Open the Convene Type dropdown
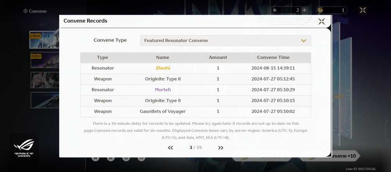Viewport: 391px width, 172px height. [x=226, y=41]
